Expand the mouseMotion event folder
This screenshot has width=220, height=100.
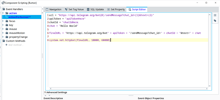3,33
